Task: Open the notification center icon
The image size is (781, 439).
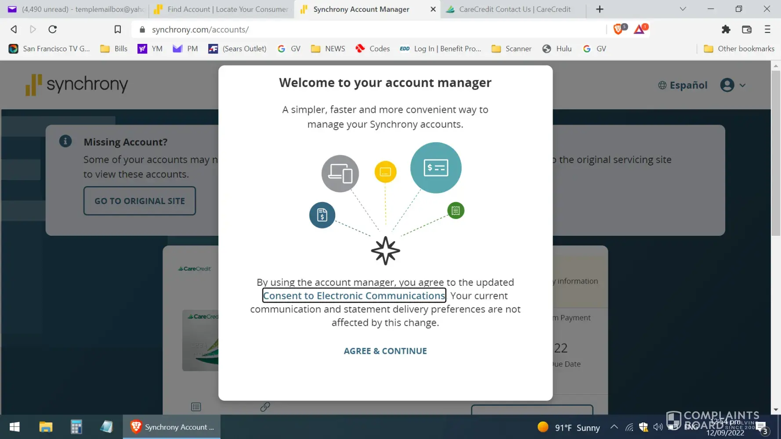Action: [x=762, y=428]
